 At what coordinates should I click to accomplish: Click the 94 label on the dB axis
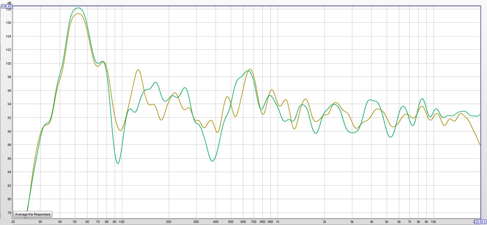point(10,104)
